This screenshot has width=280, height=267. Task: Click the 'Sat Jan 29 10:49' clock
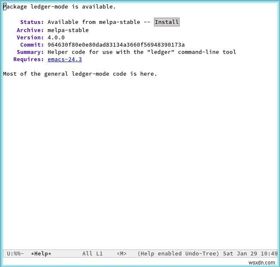point(250,253)
